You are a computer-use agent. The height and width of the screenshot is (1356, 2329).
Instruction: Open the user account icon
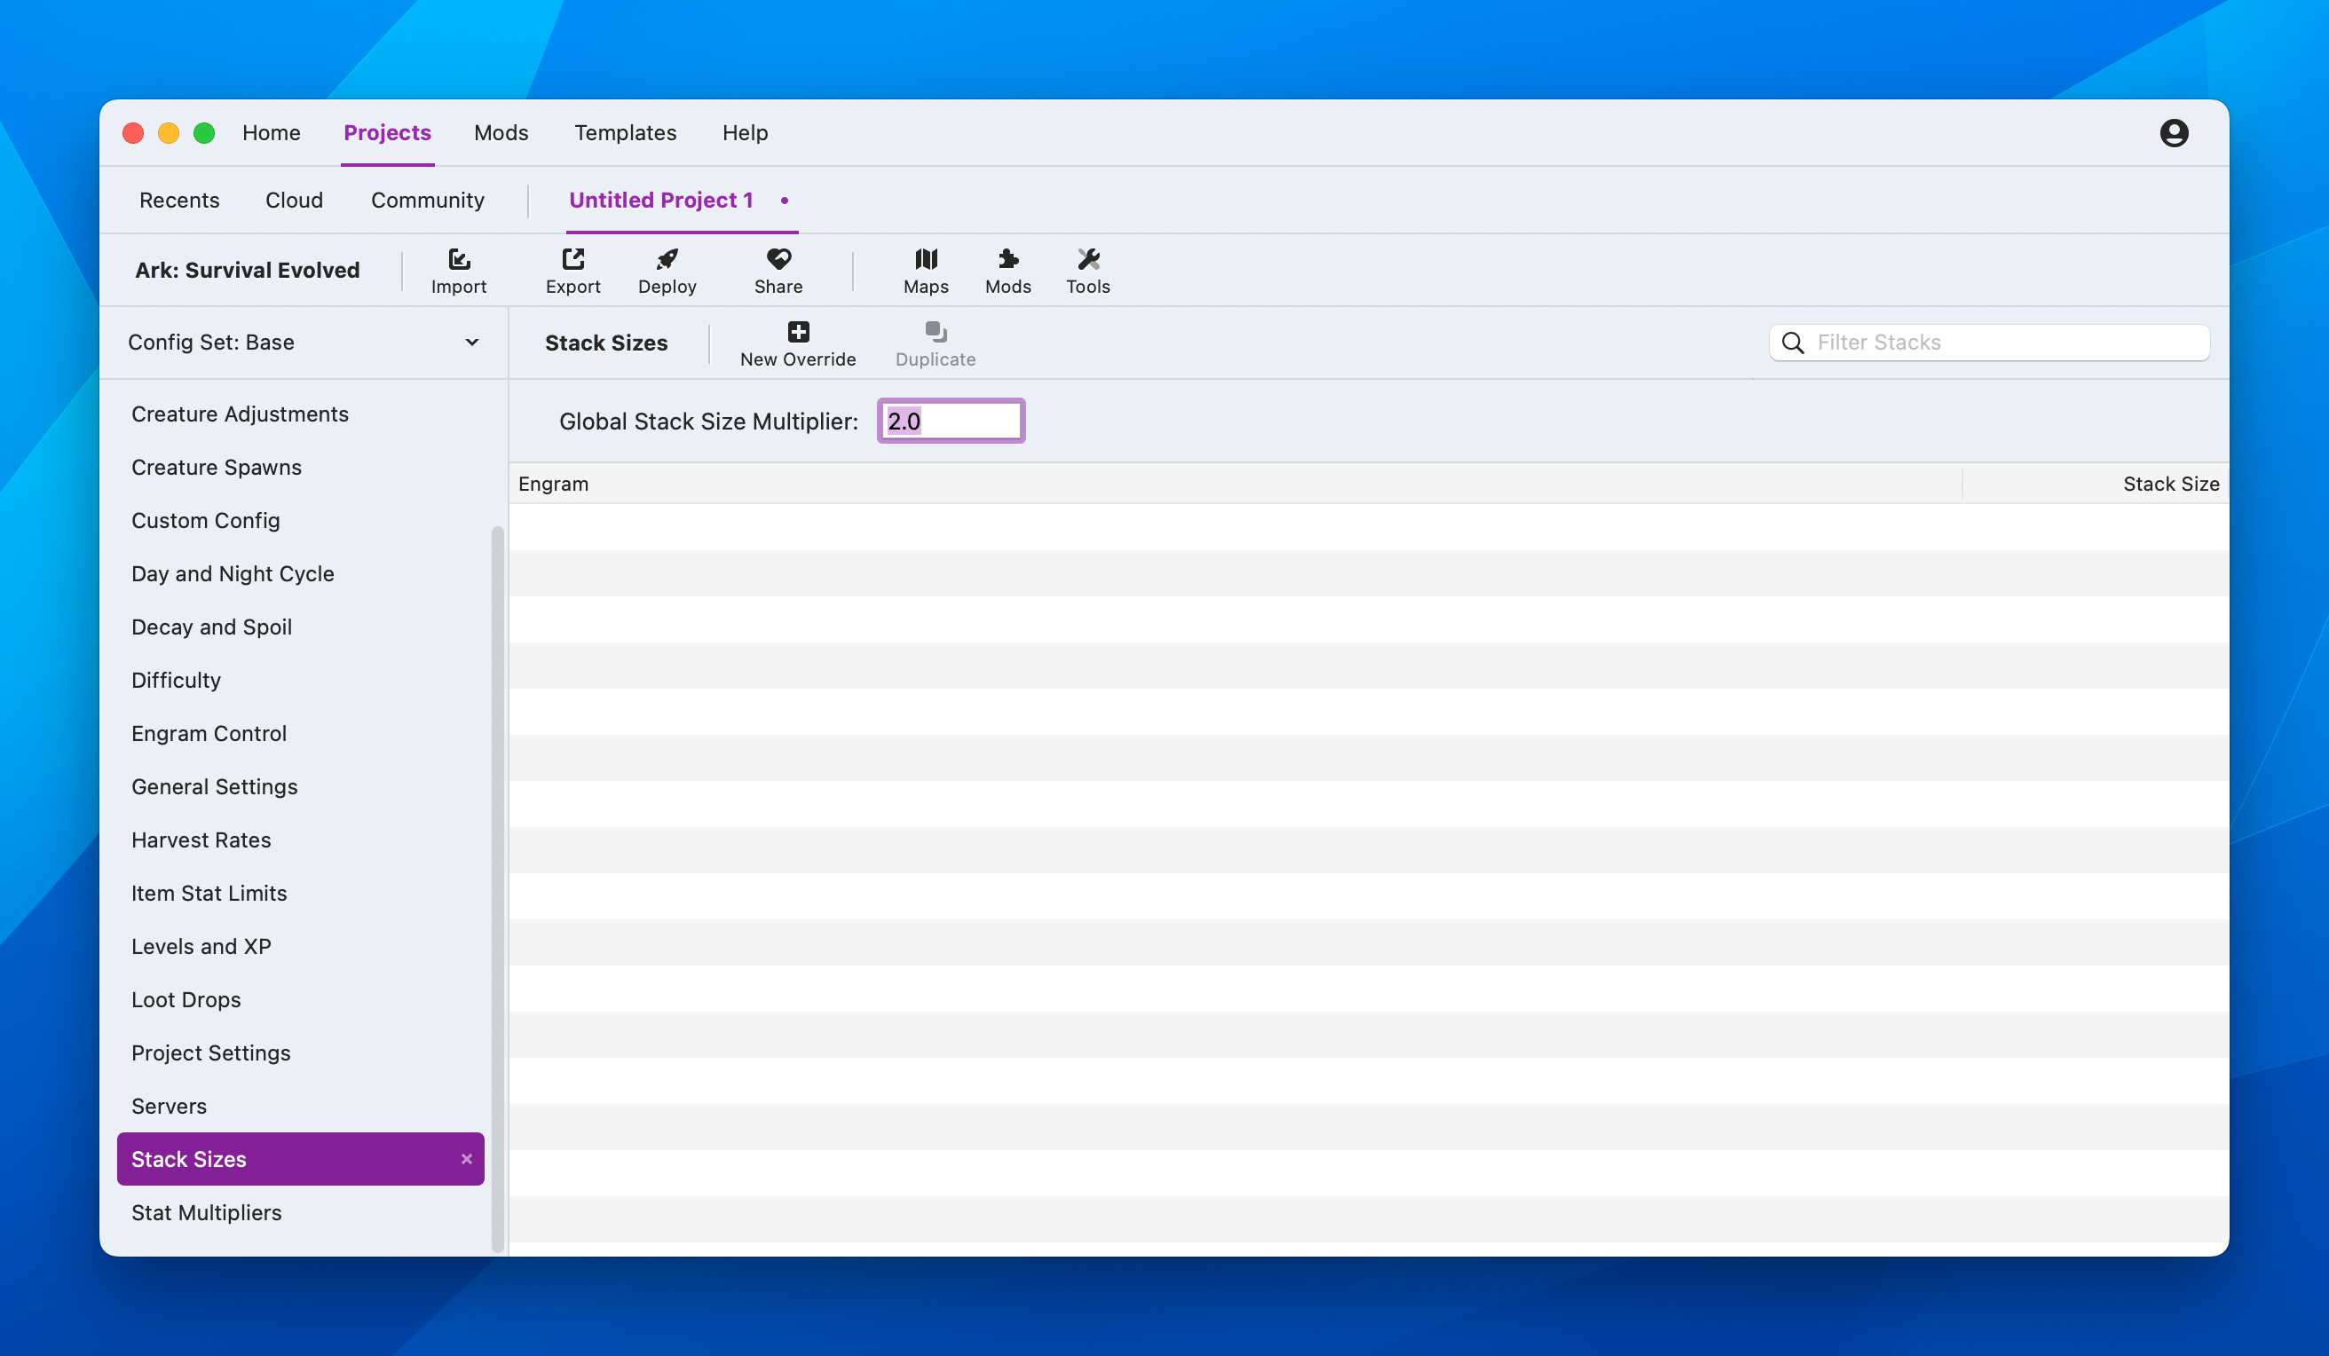tap(2173, 133)
